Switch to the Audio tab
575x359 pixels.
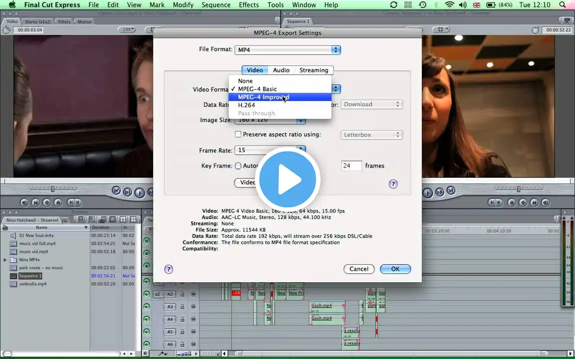(x=282, y=70)
